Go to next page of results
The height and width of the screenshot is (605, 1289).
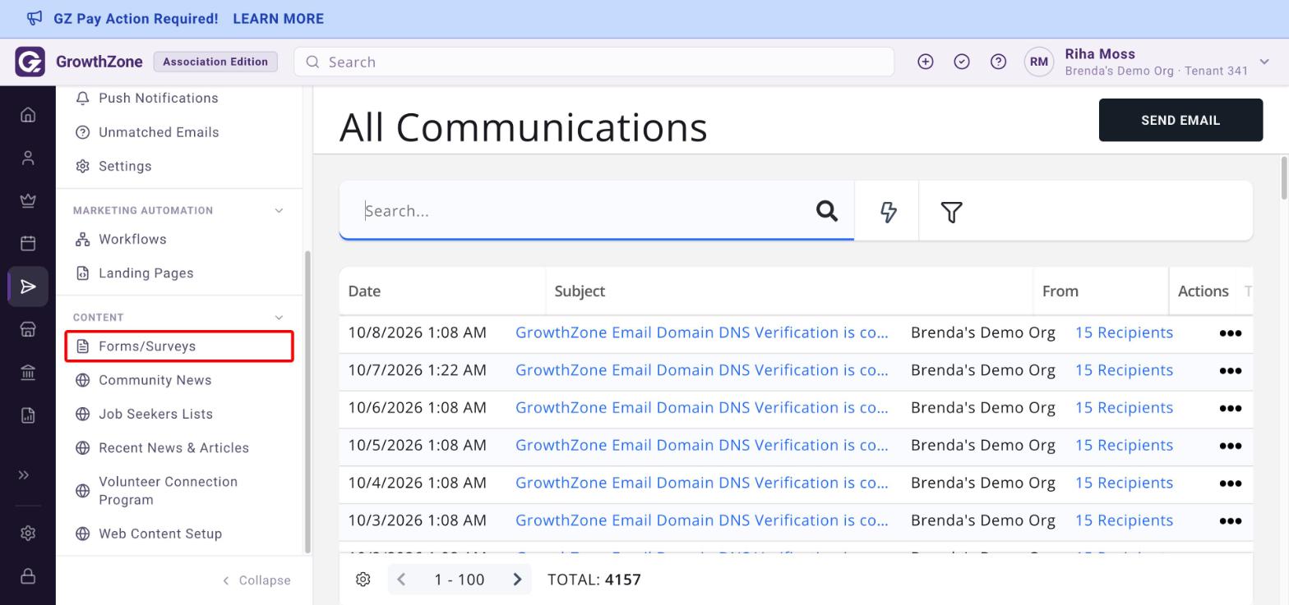point(517,580)
